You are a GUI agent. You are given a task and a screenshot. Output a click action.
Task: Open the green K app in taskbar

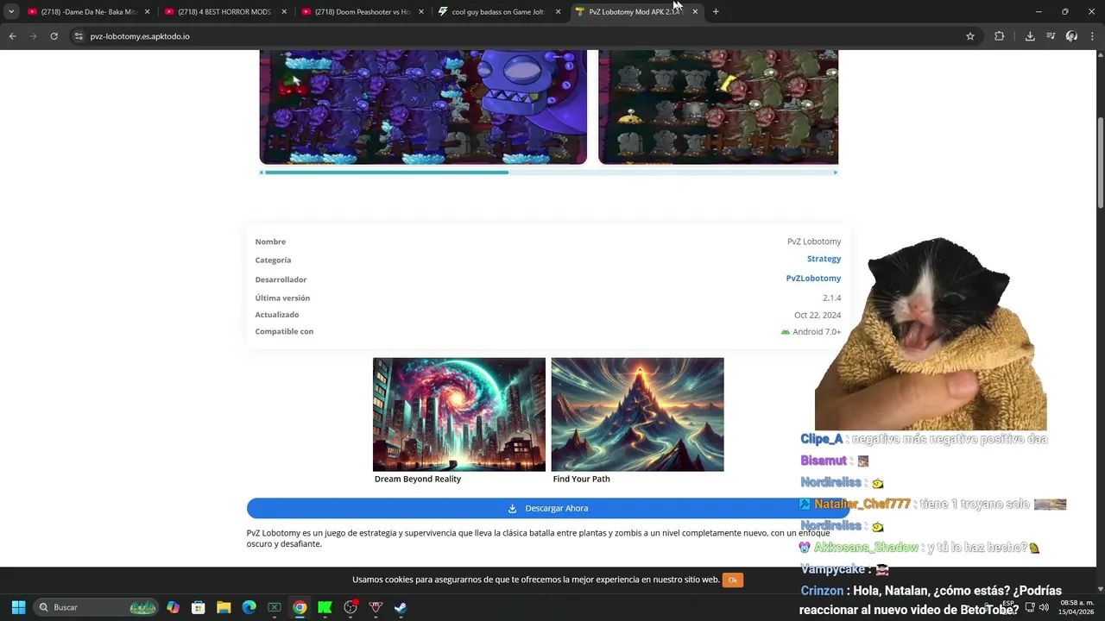[x=325, y=607]
